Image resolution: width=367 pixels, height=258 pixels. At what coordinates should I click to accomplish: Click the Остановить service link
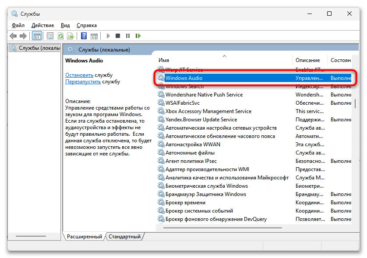[79, 75]
